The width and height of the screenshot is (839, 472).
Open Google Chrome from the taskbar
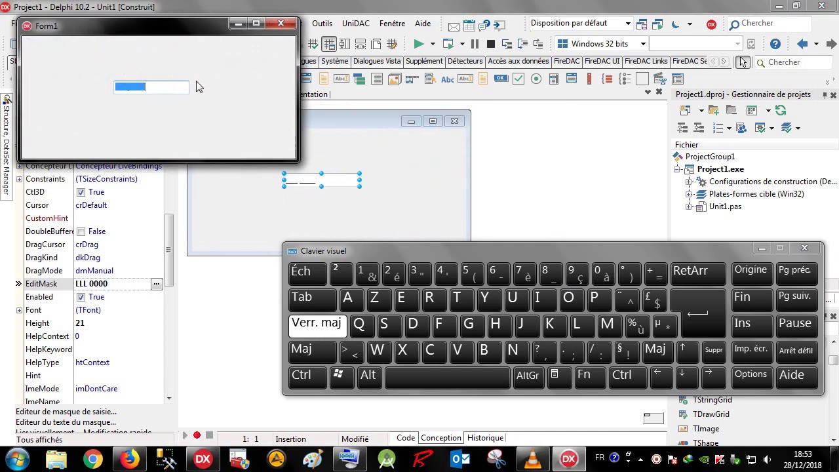pyautogui.click(x=92, y=459)
